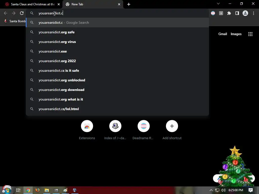Open File Explorer from the taskbar
The image size is (259, 194).
47,190
